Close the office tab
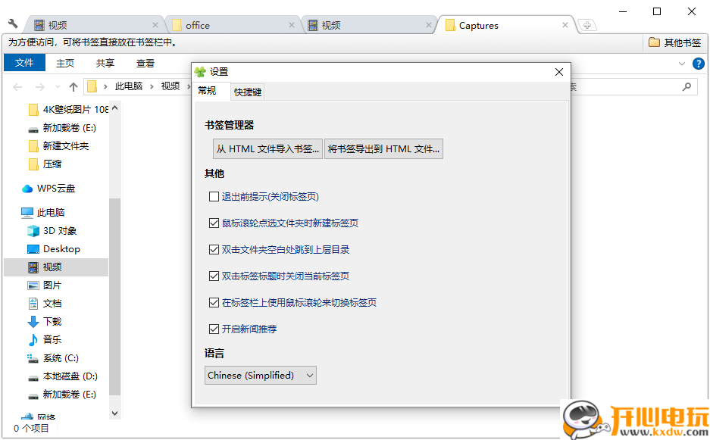This screenshot has height=440, width=710. [x=292, y=25]
